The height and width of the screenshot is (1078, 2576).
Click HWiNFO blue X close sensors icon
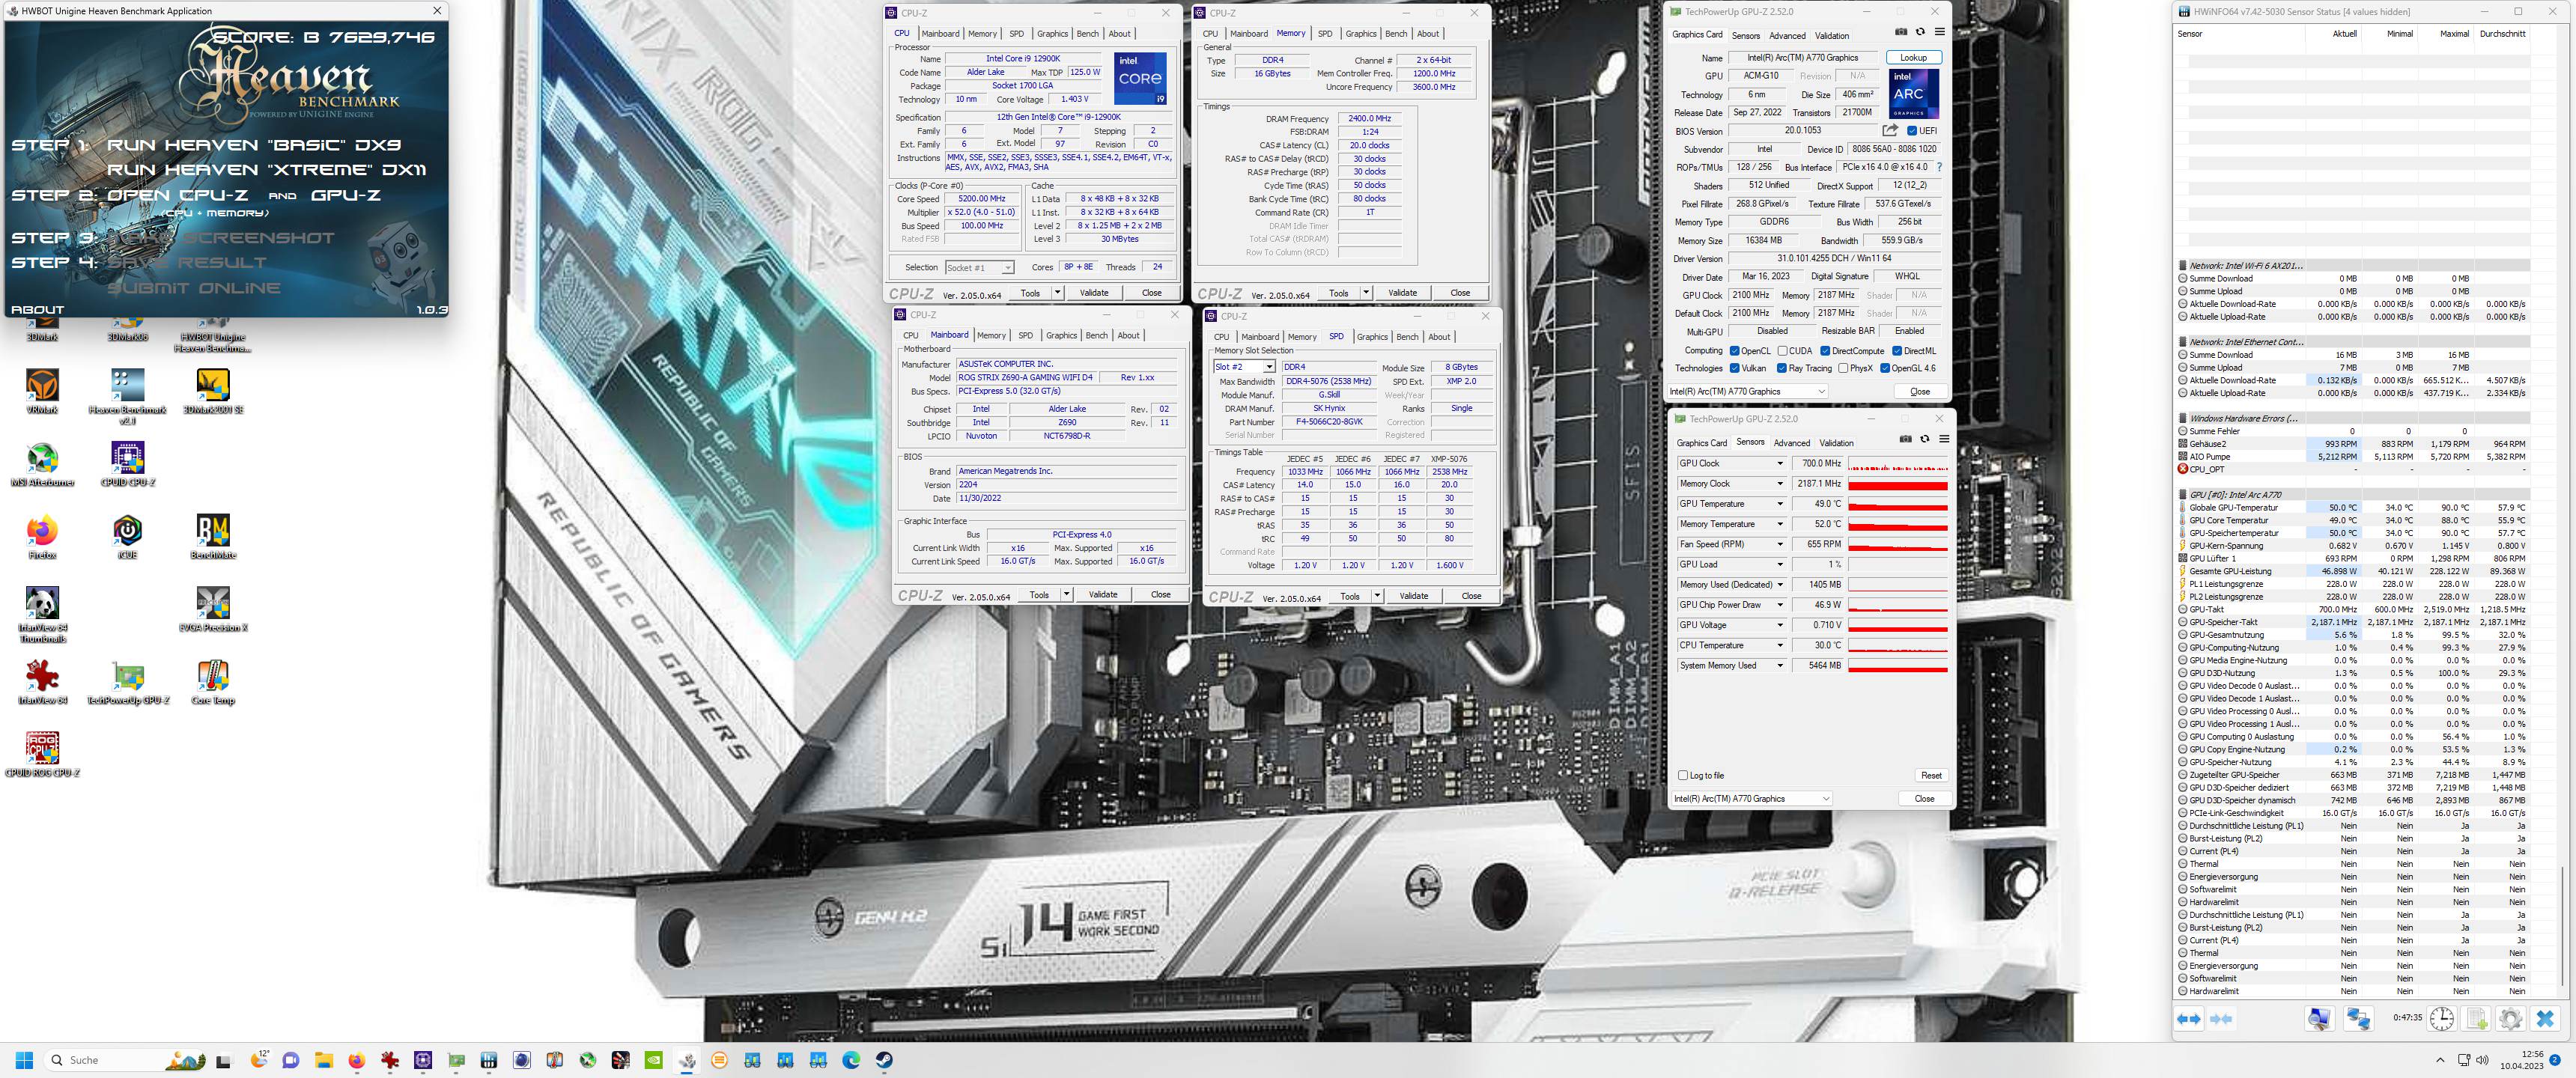(x=2545, y=1019)
